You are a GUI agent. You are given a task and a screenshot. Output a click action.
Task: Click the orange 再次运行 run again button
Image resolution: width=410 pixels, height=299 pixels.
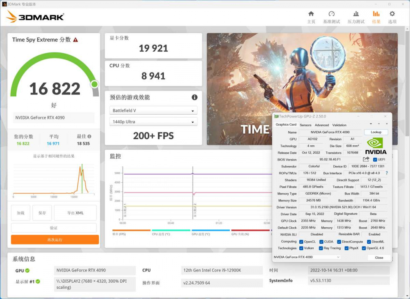(x=55, y=240)
